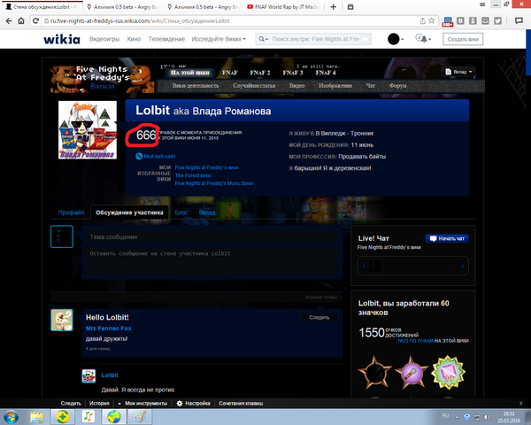Go back to the previous page

(x=9, y=21)
